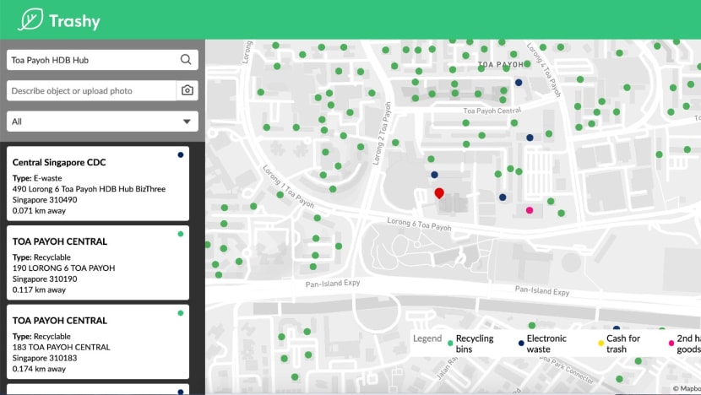Click the red location pin on map
The height and width of the screenshot is (395, 701).
(439, 193)
